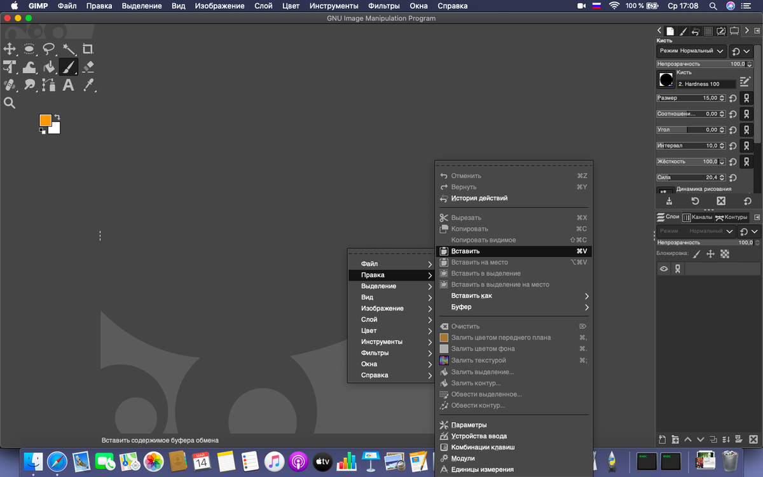Image resolution: width=763 pixels, height=477 pixels.
Task: Choose Вставить in the Правка submenu
Action: tap(514, 251)
